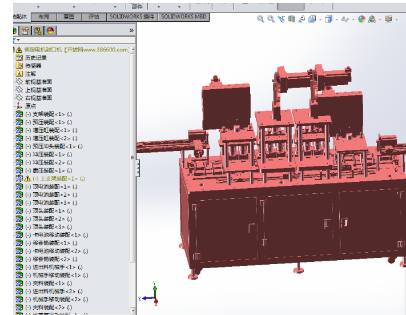Click the feature tree scrollbar up arrow

click(133, 50)
